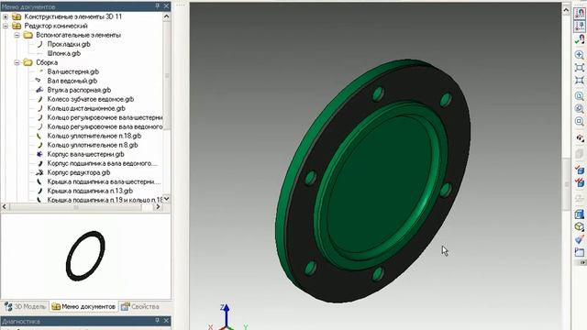
Task: Click the zoom-in magnifier icon in right toolbar
Action: (579, 55)
